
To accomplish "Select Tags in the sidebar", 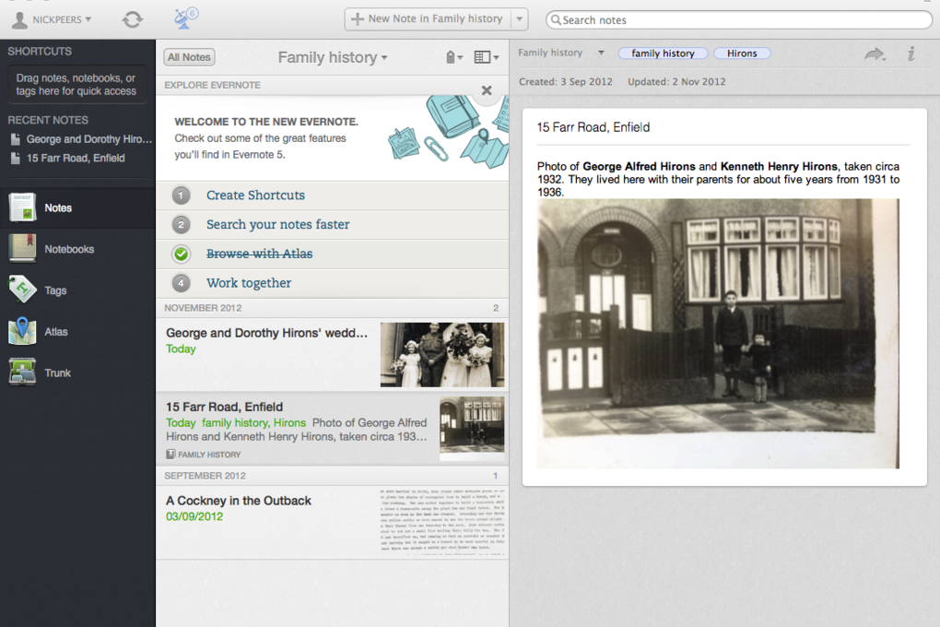I will [x=77, y=290].
